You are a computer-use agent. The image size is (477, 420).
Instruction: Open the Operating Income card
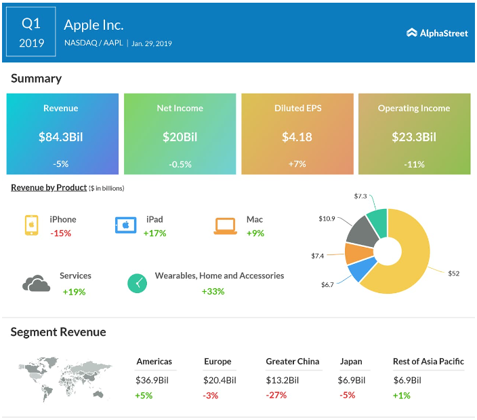click(x=414, y=134)
